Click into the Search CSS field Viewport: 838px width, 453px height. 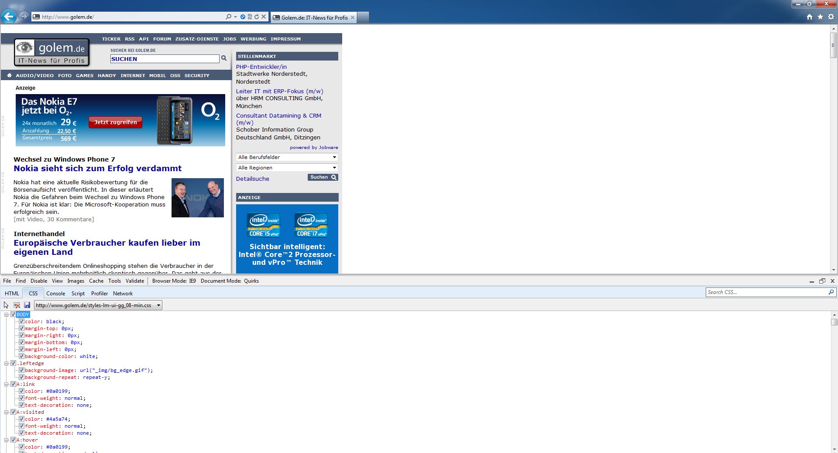(x=766, y=292)
